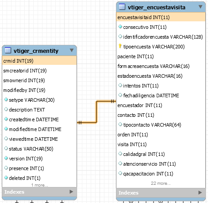
Task: Click the vtiger_encuestavisita table icon
Action: click(122, 7)
